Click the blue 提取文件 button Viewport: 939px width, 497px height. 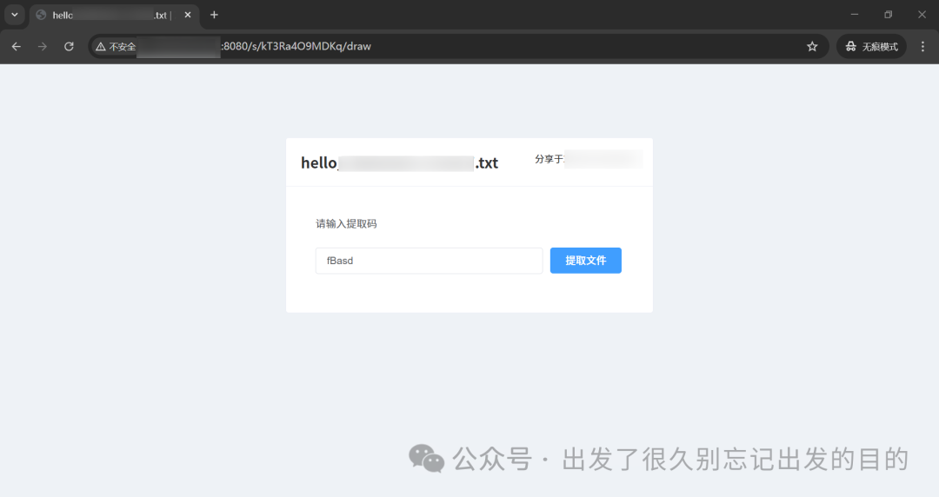coord(586,261)
